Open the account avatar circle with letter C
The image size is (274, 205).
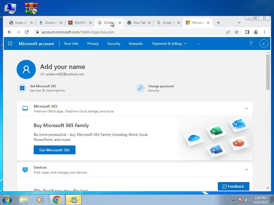264,44
